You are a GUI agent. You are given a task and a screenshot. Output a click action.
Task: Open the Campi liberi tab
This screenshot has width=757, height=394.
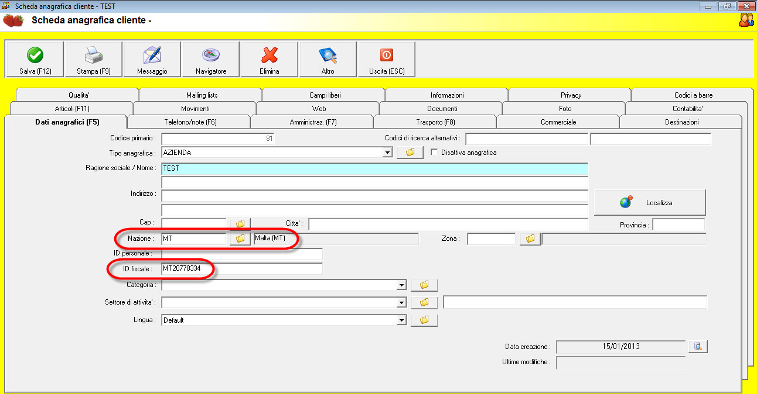point(325,95)
